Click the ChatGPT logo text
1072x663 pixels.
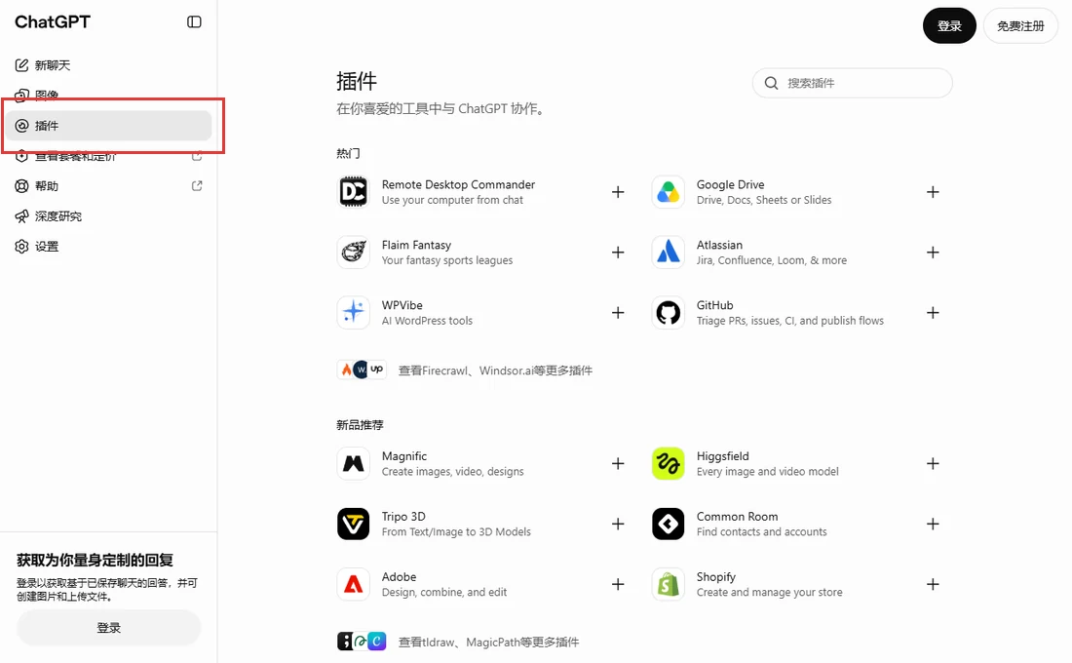click(x=53, y=21)
